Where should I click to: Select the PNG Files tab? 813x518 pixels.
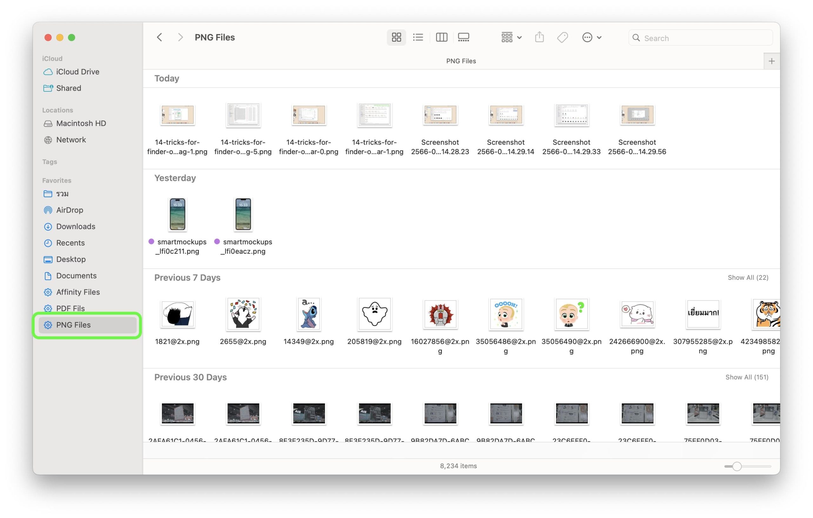[x=461, y=61]
